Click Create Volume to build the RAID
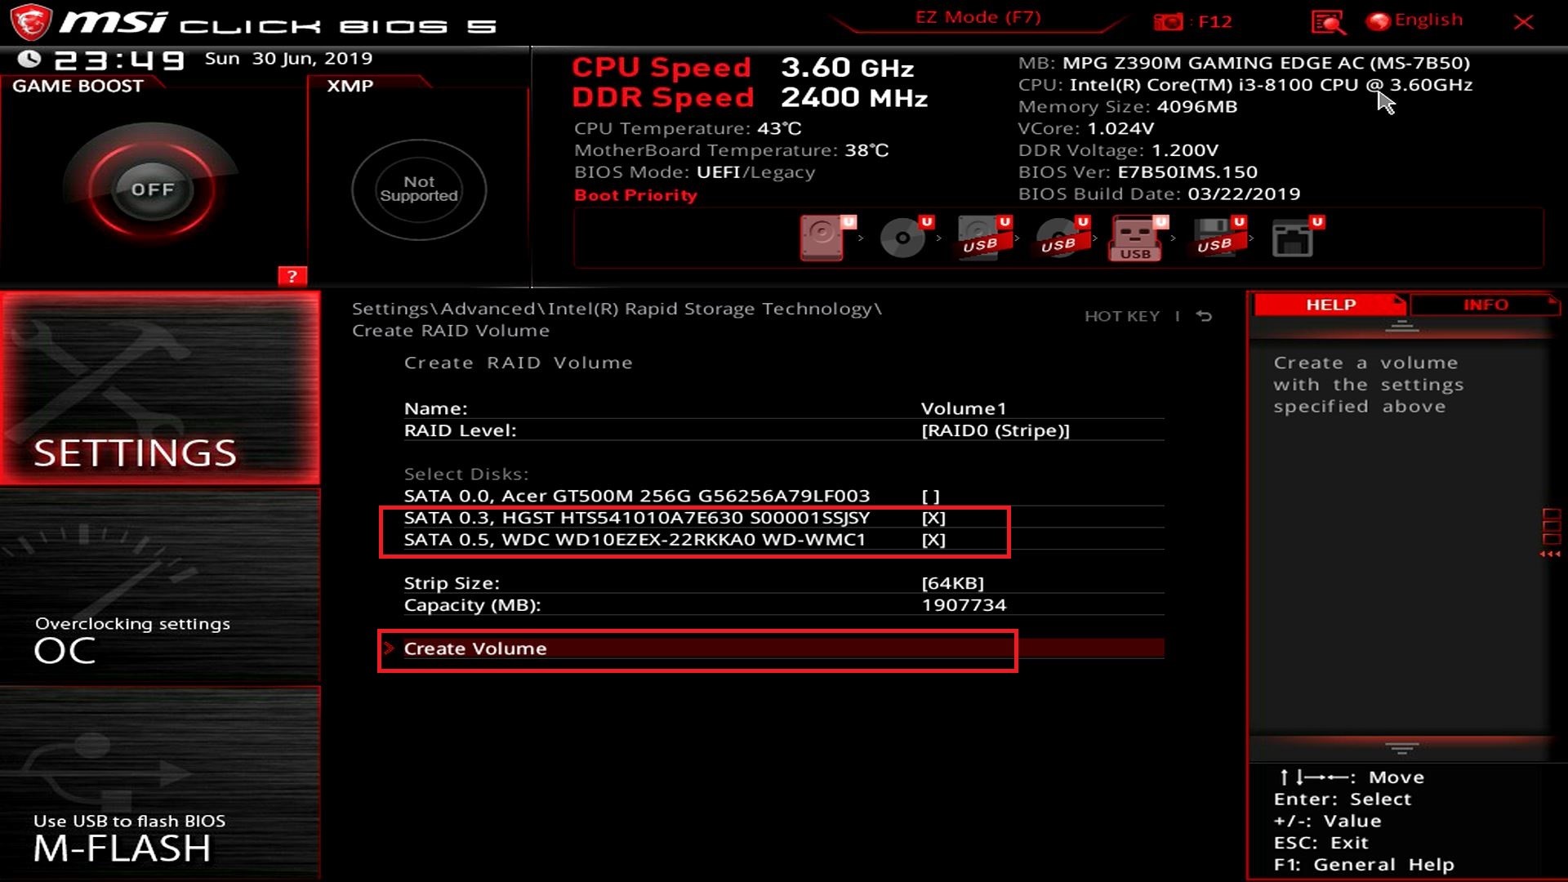Viewport: 1568px width, 882px height. [x=474, y=648]
